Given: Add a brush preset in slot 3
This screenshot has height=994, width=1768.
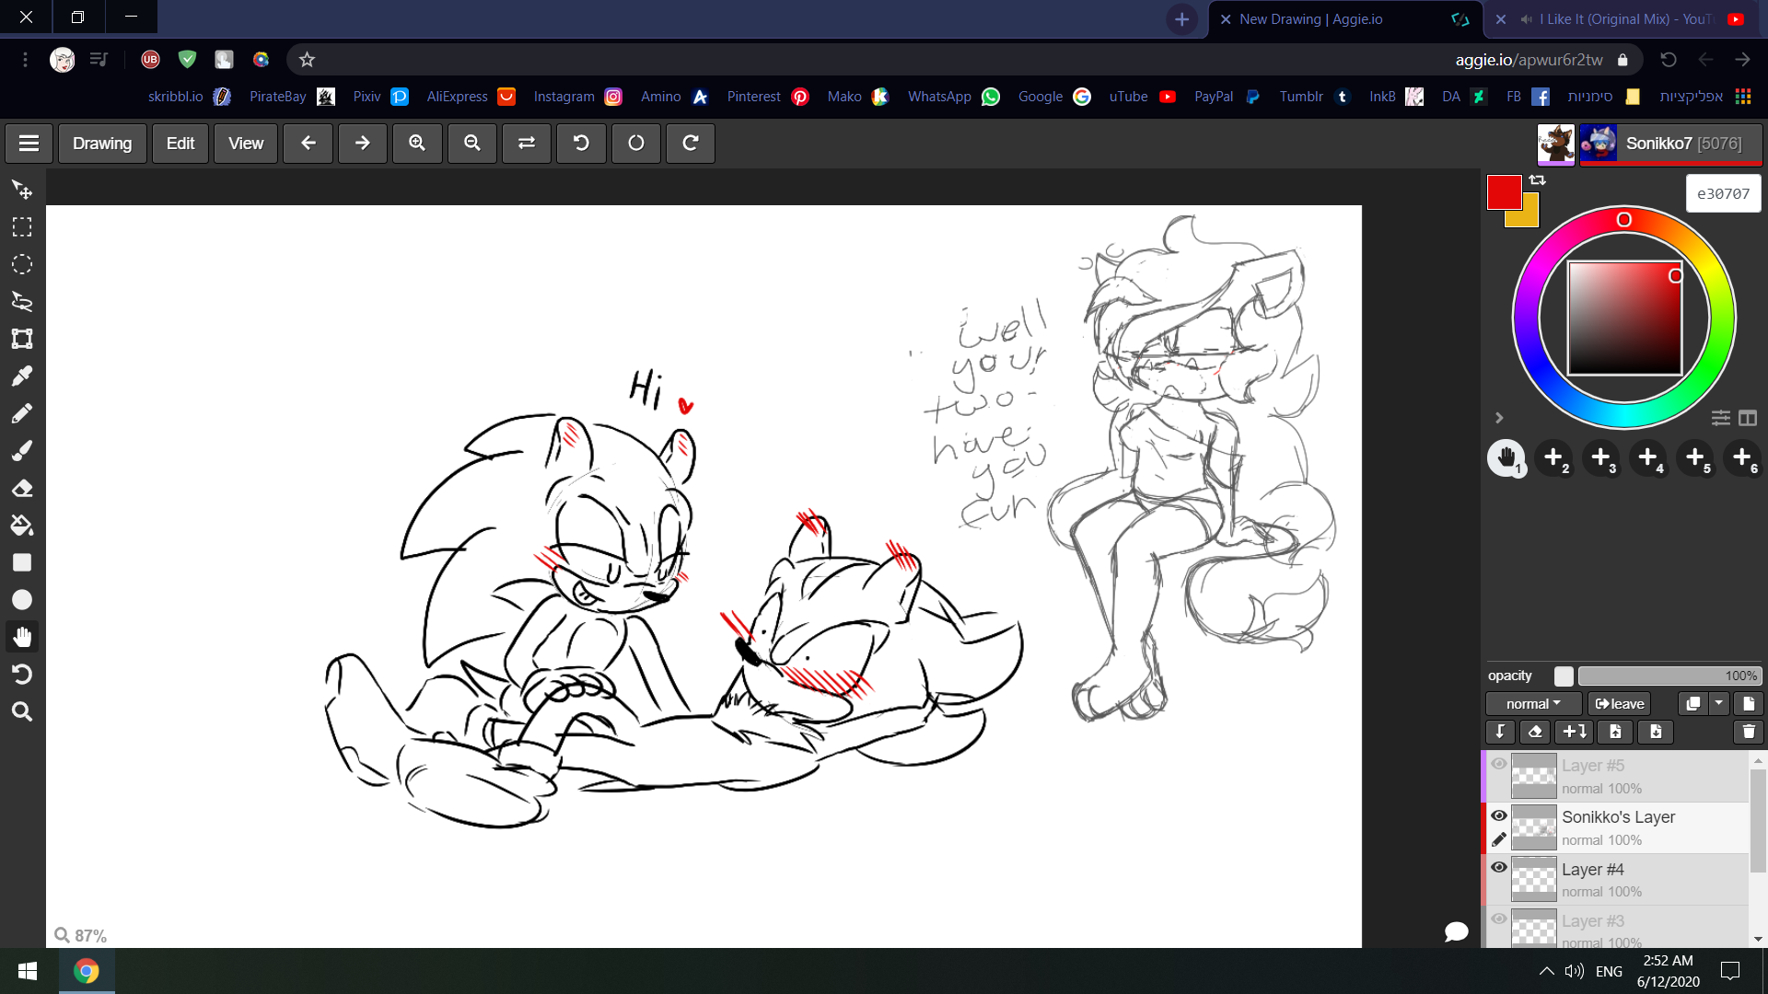Looking at the screenshot, I should 1600,457.
